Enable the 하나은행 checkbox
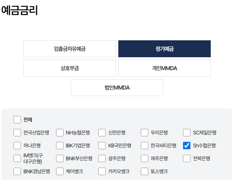This screenshot has width=232, height=180. 17,146
